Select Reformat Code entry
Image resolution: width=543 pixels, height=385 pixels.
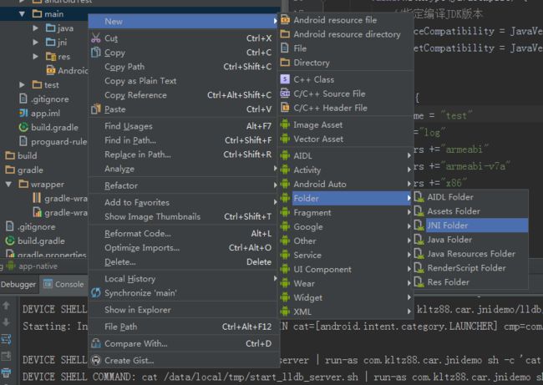coord(184,233)
